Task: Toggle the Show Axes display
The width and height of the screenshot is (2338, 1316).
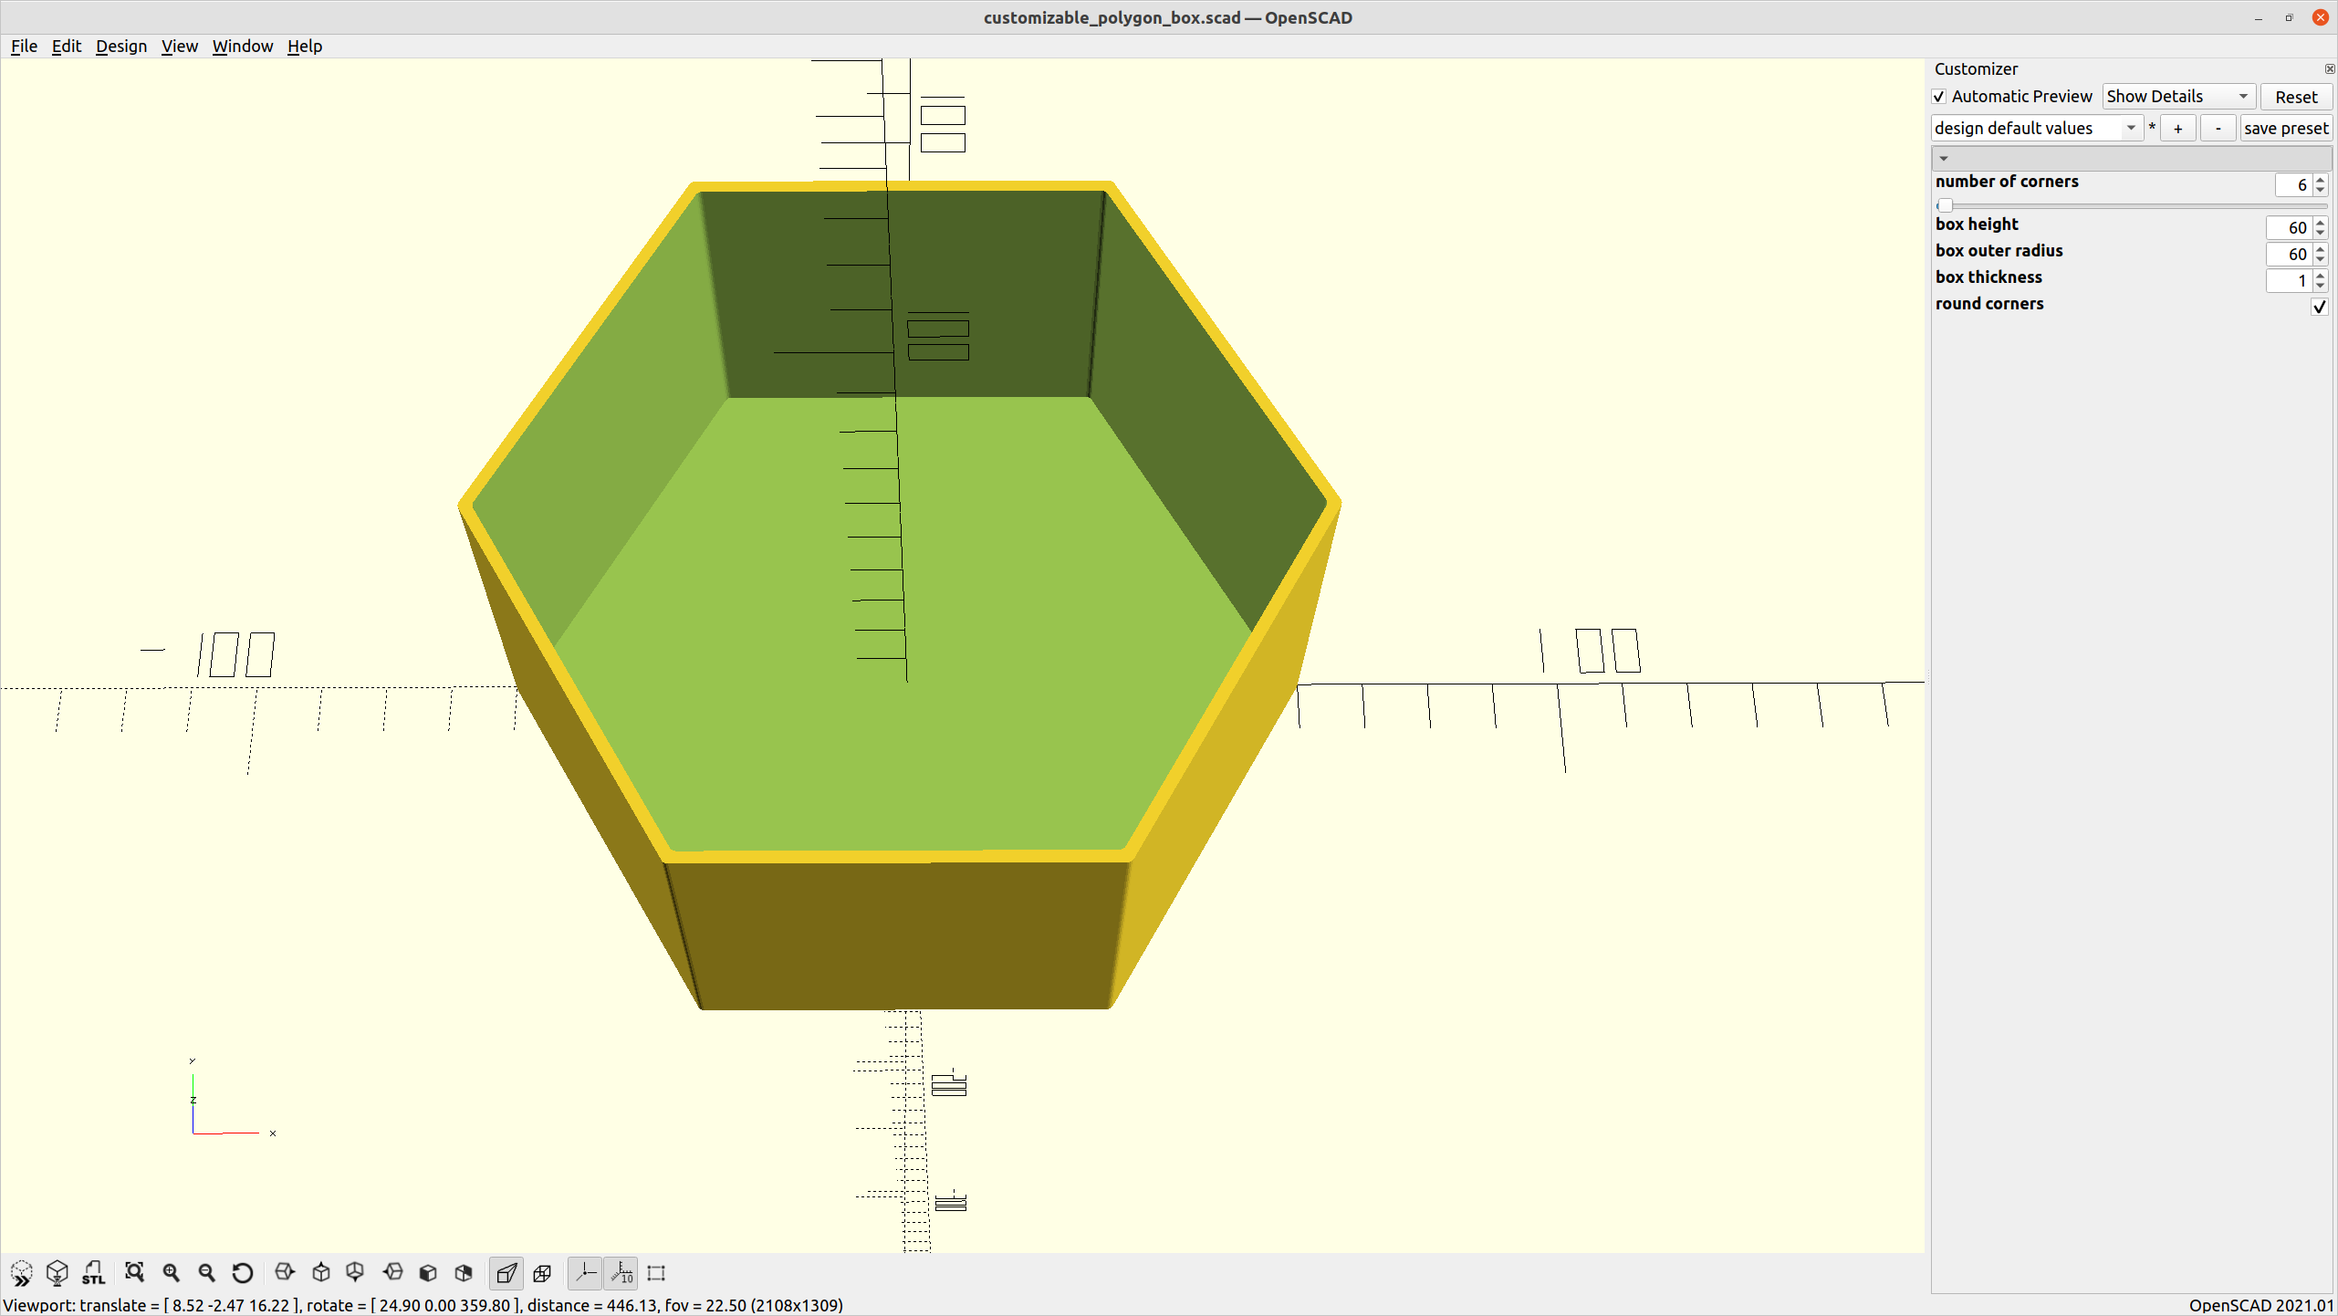Action: [x=585, y=1272]
